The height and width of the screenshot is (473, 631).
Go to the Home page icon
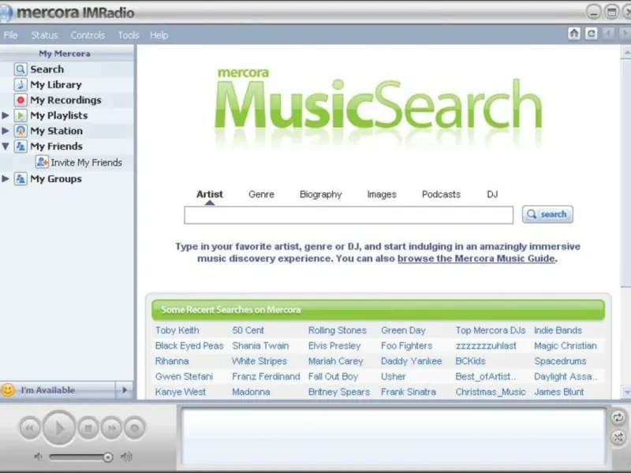pyautogui.click(x=574, y=33)
